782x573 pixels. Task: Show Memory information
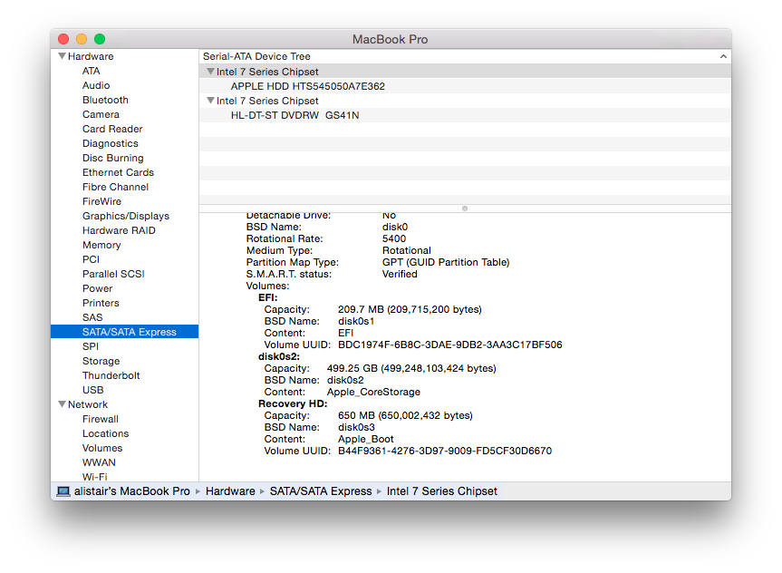point(101,245)
